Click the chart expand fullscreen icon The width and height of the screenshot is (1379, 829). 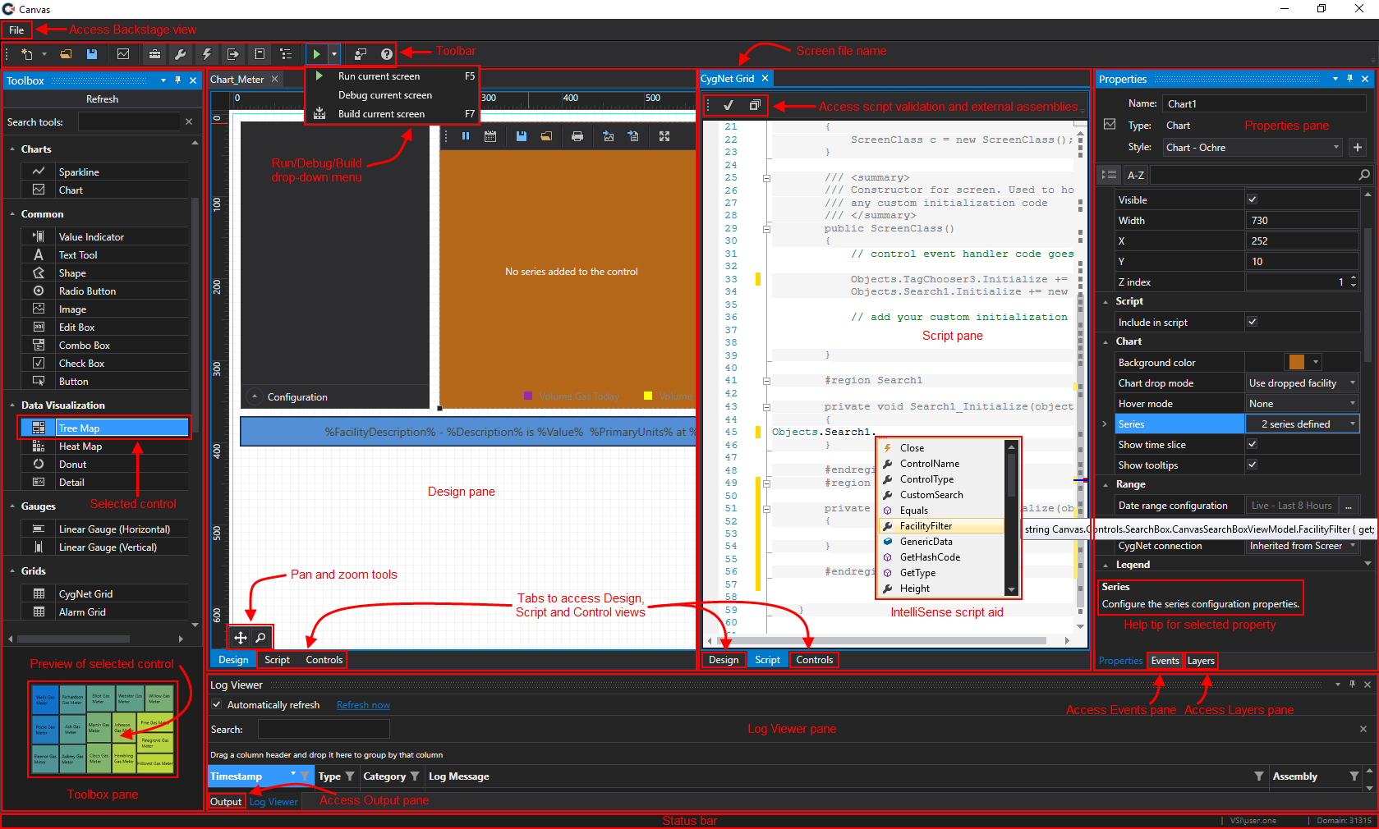point(664,136)
